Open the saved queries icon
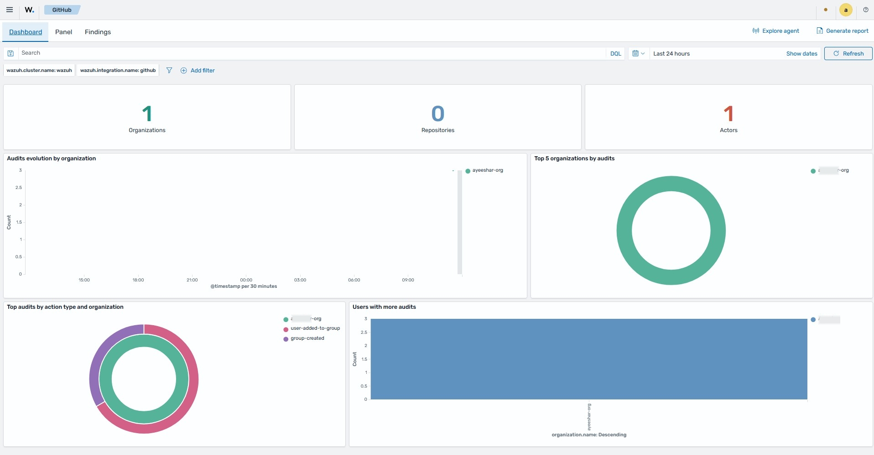The height and width of the screenshot is (455, 874). [10, 53]
